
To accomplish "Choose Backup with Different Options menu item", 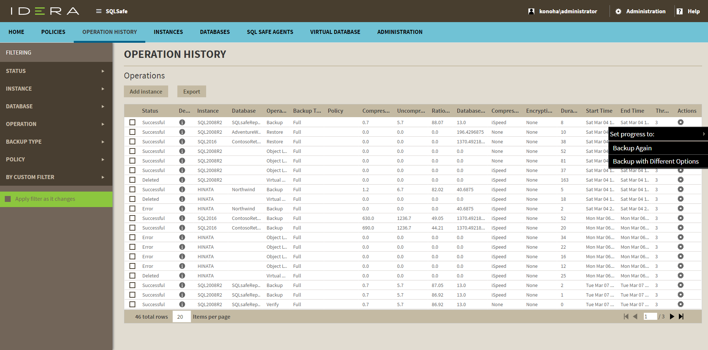I will tap(656, 161).
